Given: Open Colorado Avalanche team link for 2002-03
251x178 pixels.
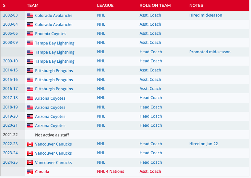Looking at the screenshot, I should (54, 15).
